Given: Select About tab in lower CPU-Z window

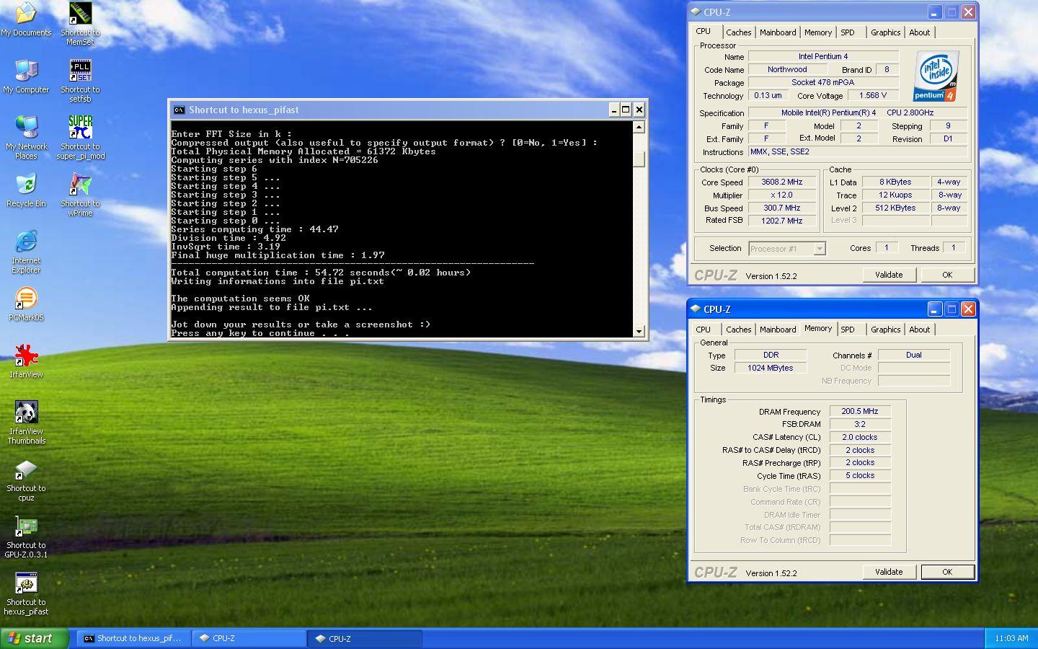Looking at the screenshot, I should click(919, 330).
